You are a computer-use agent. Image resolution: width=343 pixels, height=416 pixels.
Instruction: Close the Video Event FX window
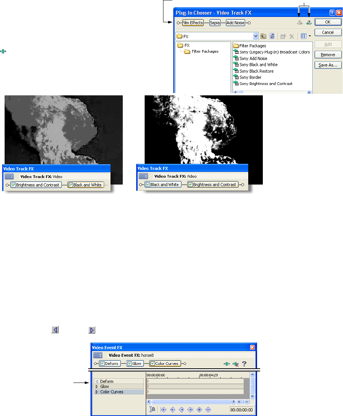point(252,347)
